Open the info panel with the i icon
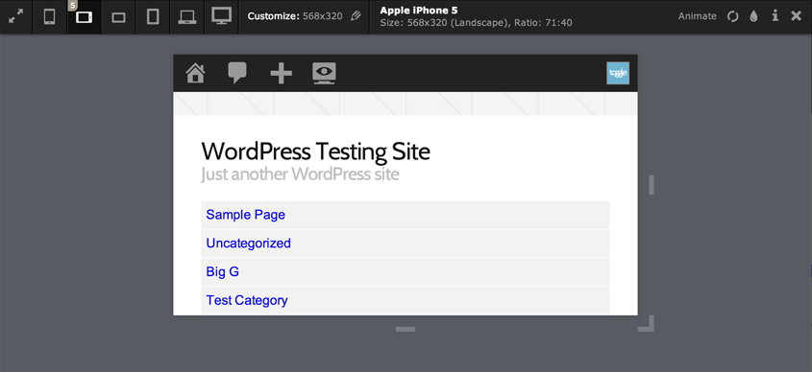Image resolution: width=812 pixels, height=372 pixels. coord(775,16)
